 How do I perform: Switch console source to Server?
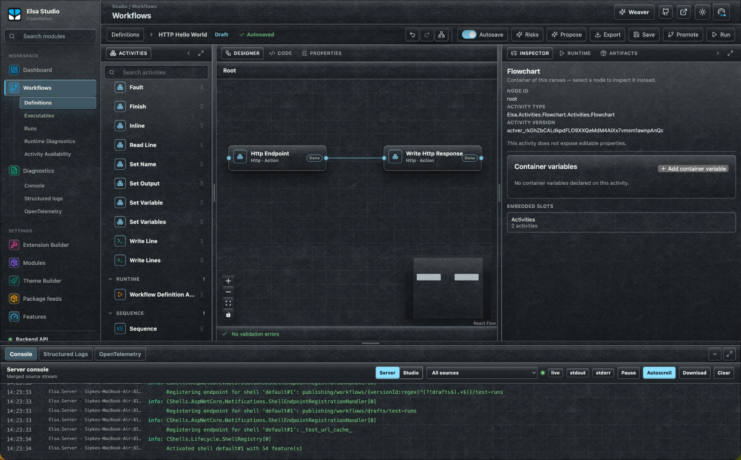(x=387, y=373)
